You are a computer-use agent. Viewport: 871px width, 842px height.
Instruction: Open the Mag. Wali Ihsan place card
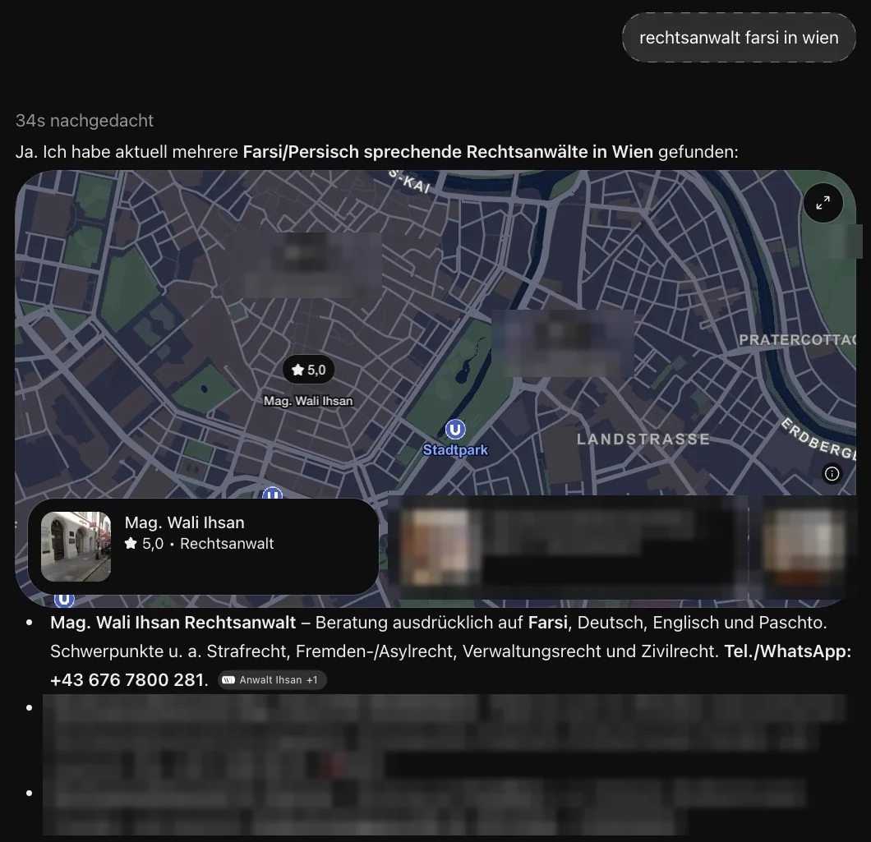203,546
